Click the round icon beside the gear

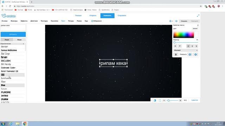click(176, 21)
